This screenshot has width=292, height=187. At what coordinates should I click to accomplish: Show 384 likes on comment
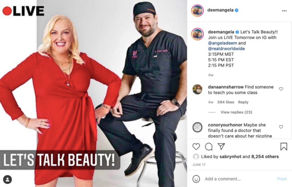click(226, 102)
